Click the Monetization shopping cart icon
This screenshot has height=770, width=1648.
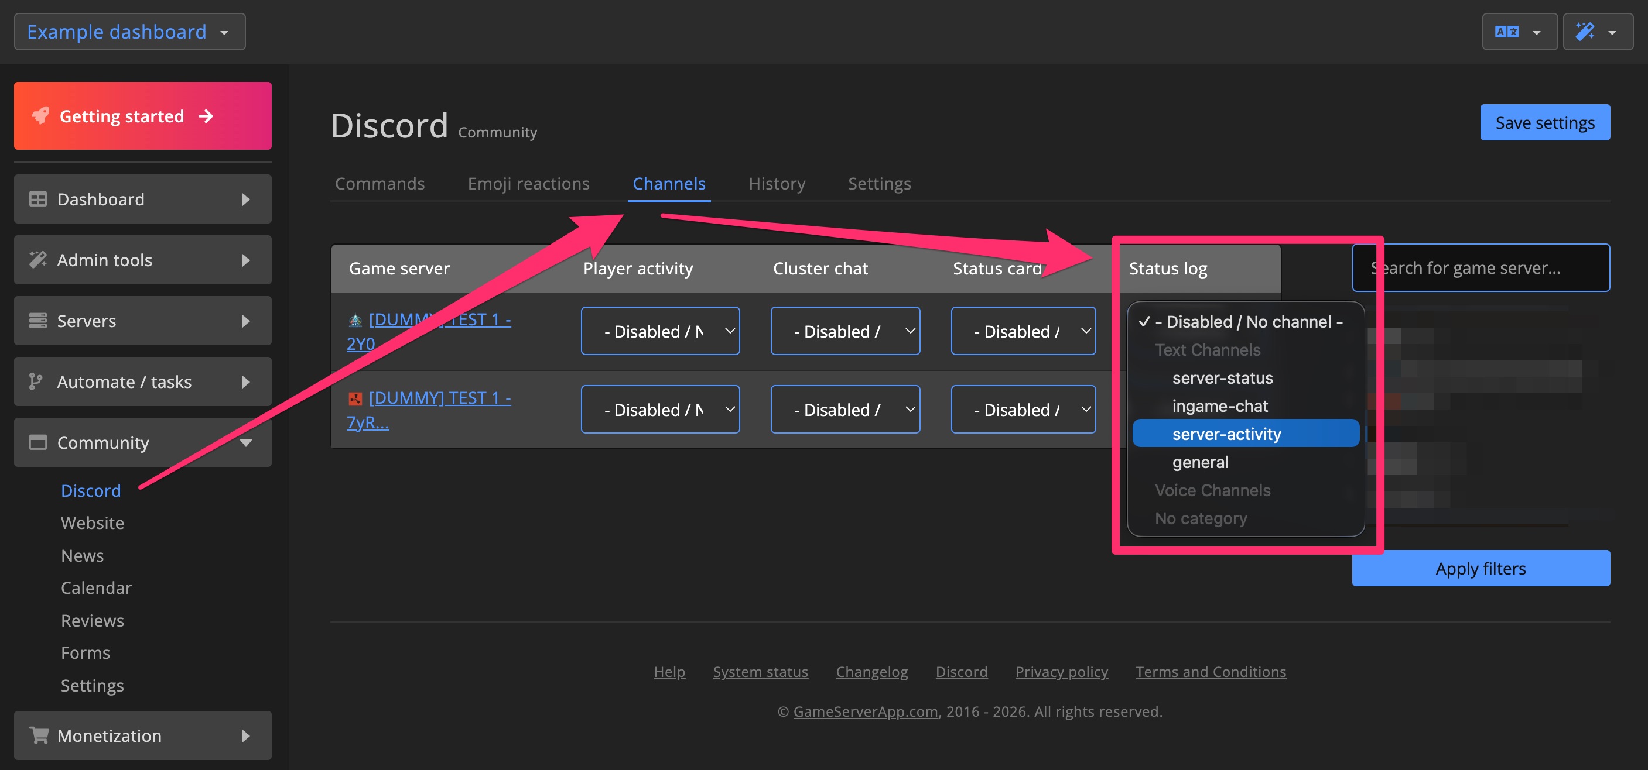coord(39,735)
